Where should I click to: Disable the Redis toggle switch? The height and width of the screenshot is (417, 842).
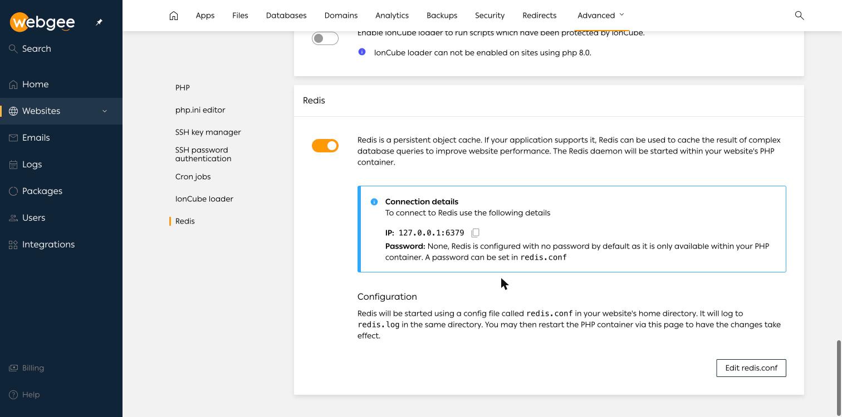(325, 146)
